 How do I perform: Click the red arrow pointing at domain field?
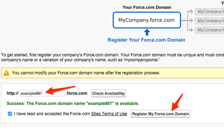click(61, 90)
